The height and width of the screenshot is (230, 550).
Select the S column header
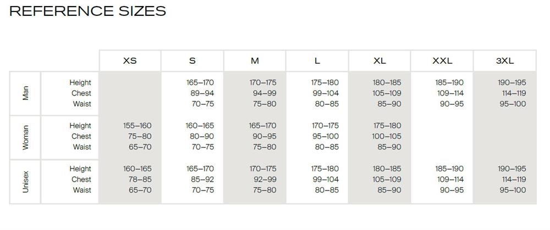[x=193, y=61]
